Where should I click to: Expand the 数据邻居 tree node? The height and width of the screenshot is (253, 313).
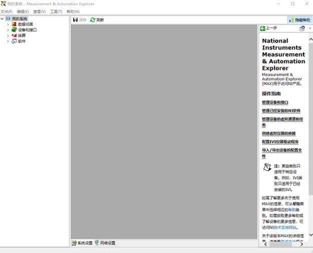(8, 24)
